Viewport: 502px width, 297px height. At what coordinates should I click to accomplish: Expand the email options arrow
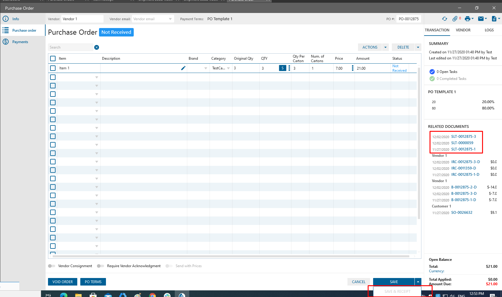tap(486, 19)
